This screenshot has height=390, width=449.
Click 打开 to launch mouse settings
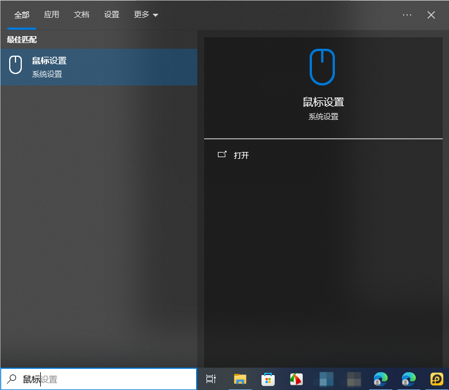pyautogui.click(x=241, y=155)
